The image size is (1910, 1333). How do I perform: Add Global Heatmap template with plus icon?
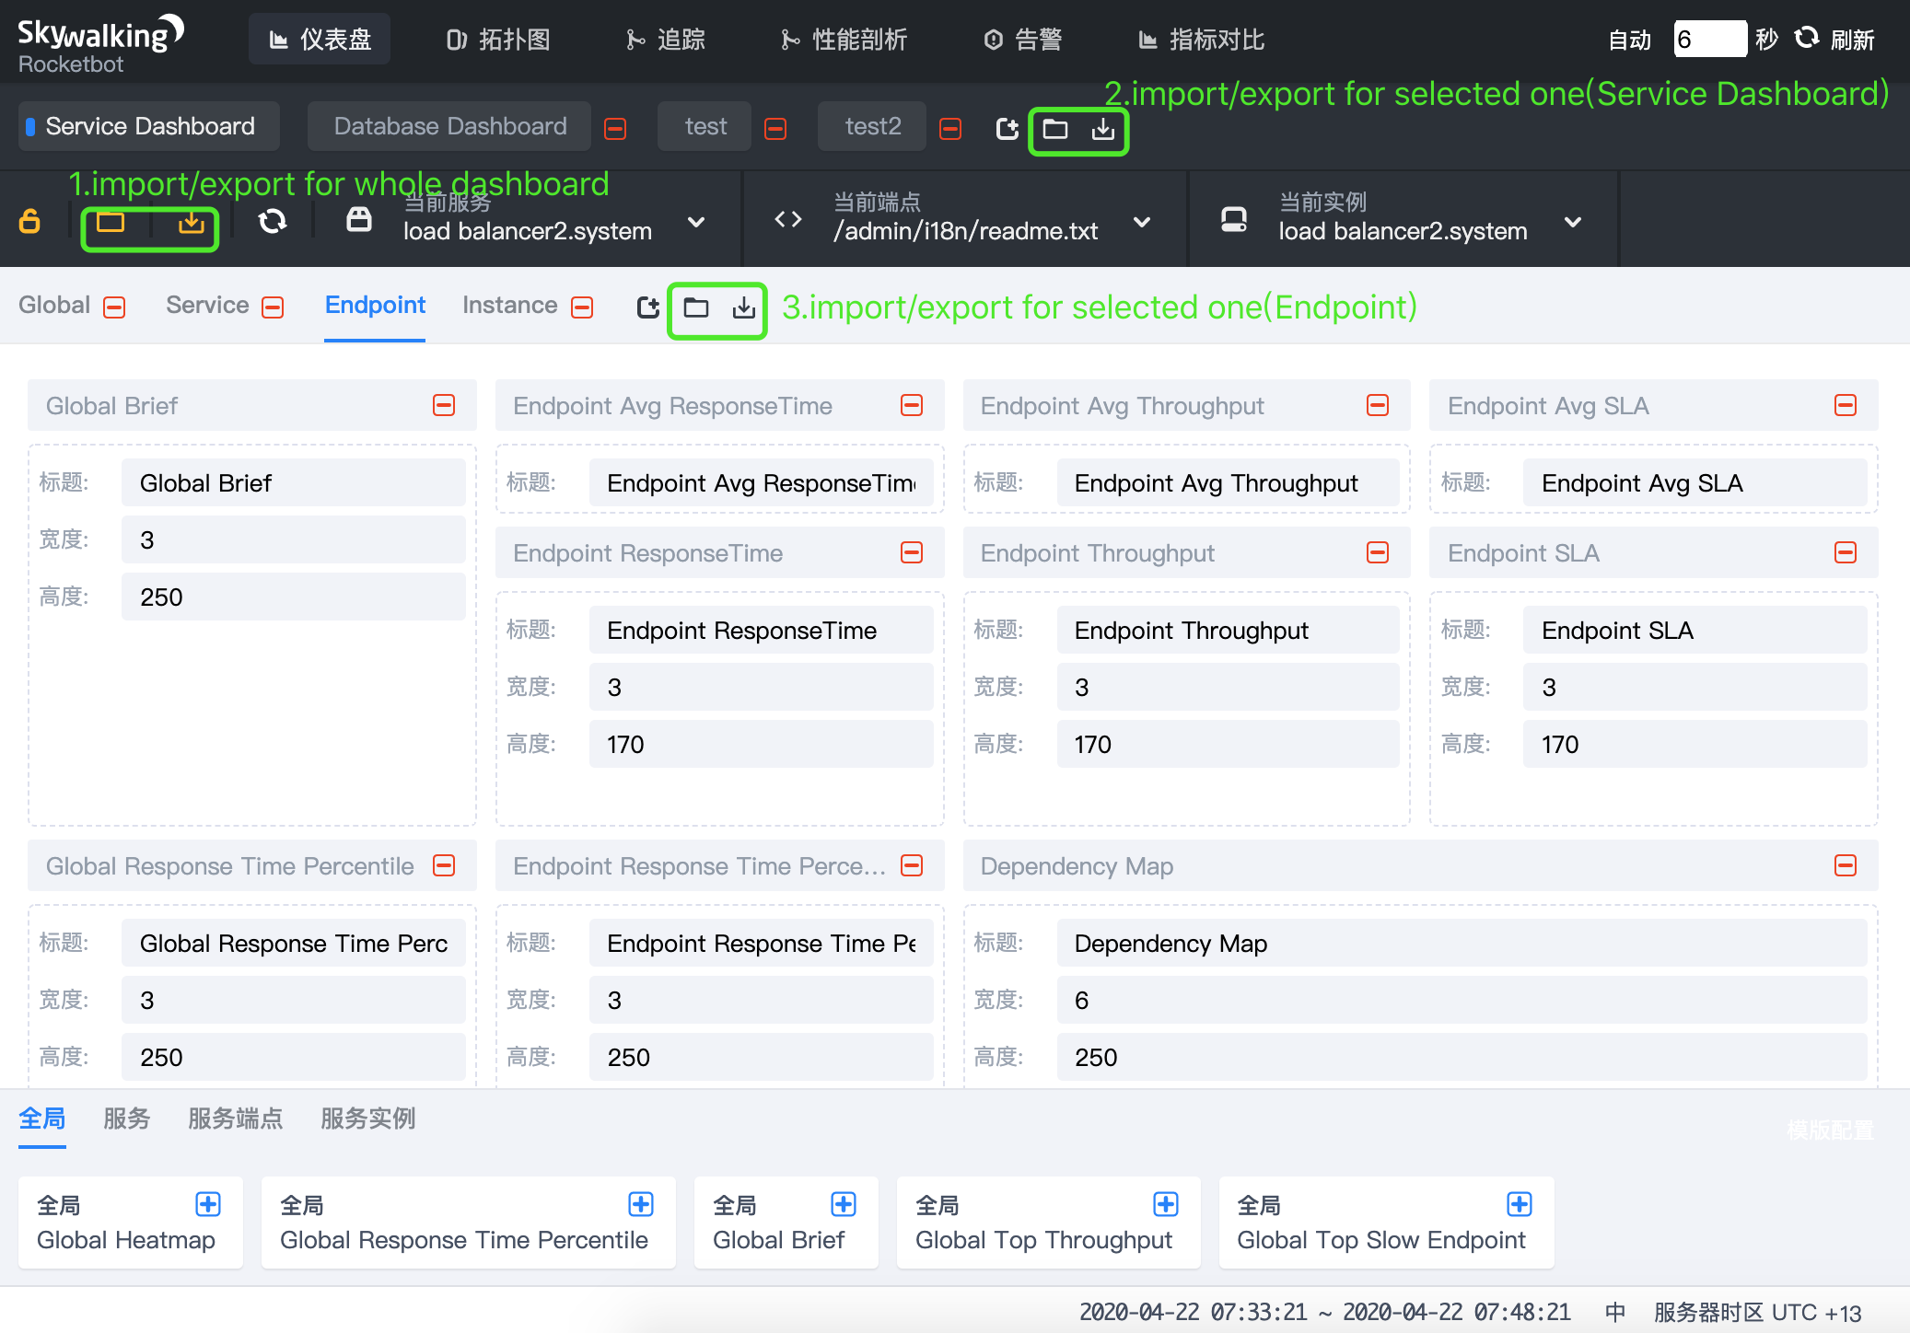coord(208,1204)
